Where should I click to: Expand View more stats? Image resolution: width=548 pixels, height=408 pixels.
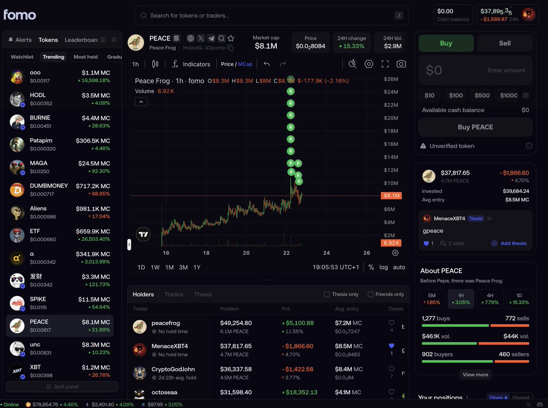[x=475, y=375]
